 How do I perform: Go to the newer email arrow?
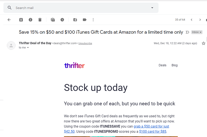(191, 20)
